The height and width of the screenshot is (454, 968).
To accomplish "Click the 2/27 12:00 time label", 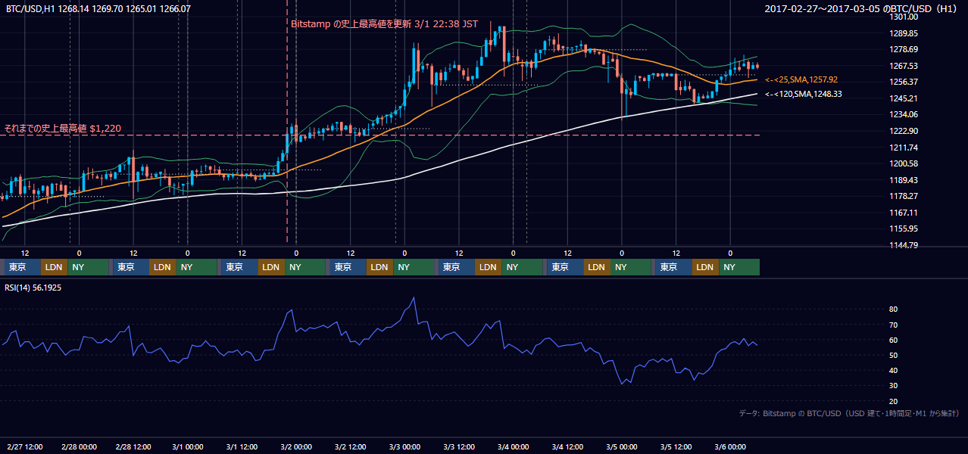I will [24, 446].
